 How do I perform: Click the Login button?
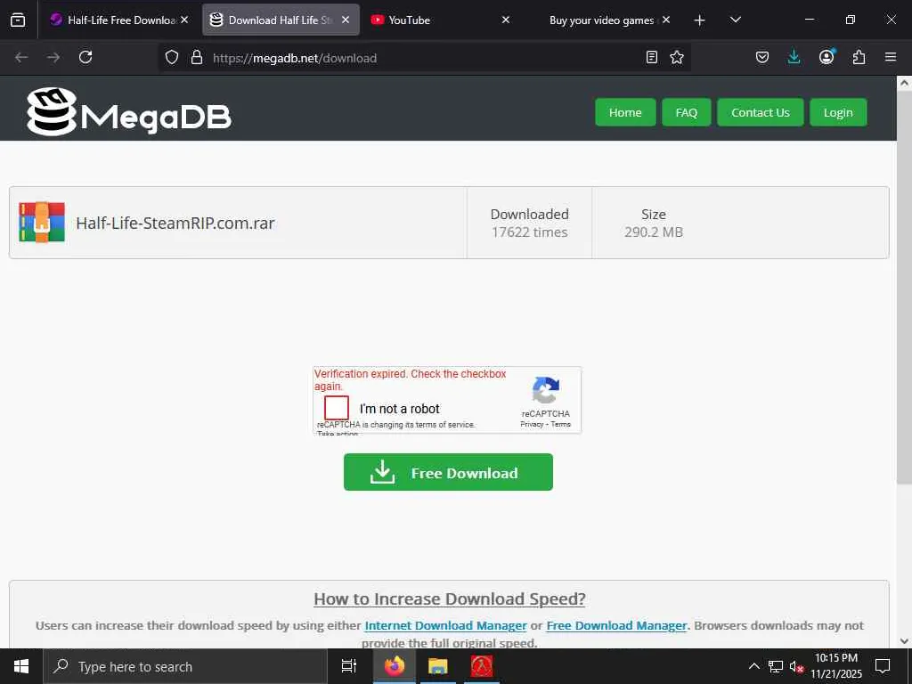coord(838,112)
